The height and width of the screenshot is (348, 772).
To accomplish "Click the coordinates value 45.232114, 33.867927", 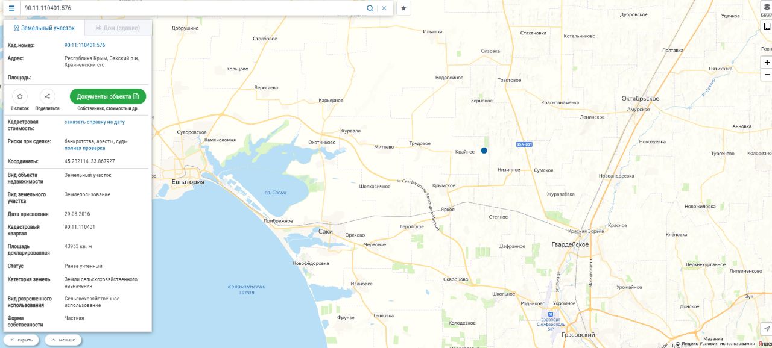I will click(x=90, y=161).
